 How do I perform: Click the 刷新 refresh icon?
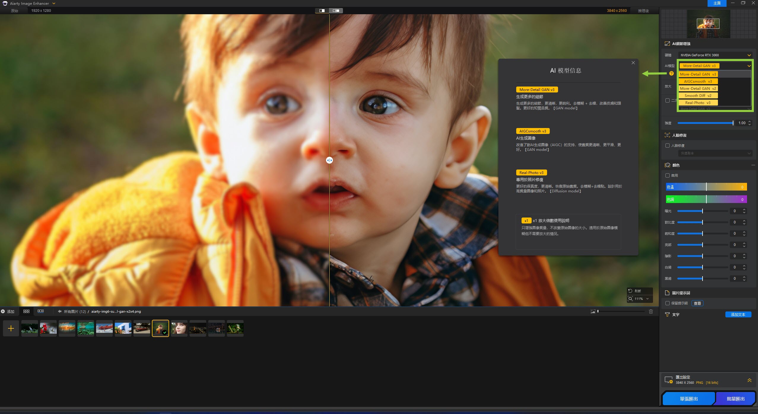(x=630, y=291)
